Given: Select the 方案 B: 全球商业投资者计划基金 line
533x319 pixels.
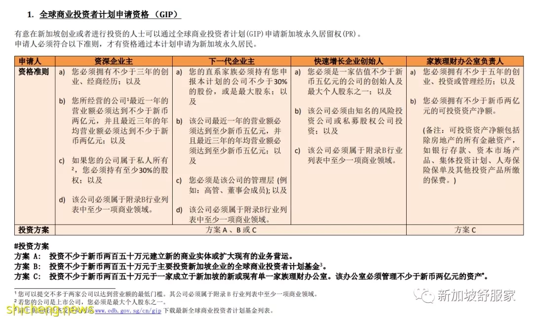Looking at the screenshot, I should coord(171,266).
